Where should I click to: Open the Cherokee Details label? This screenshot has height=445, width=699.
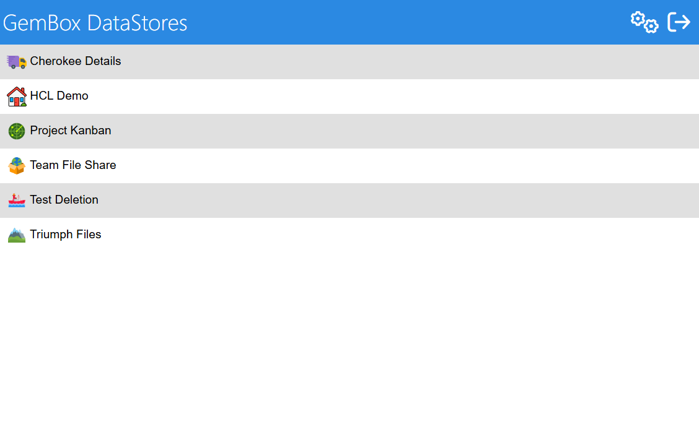point(76,61)
